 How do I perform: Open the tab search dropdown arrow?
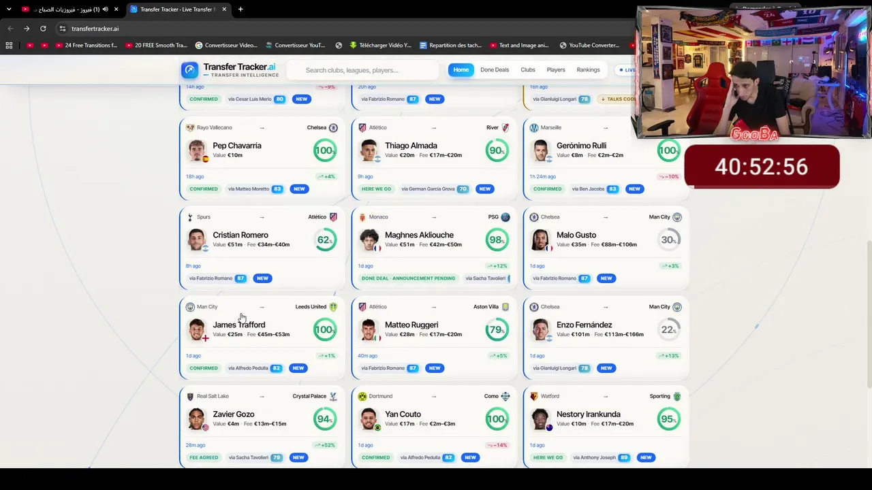tap(10, 10)
